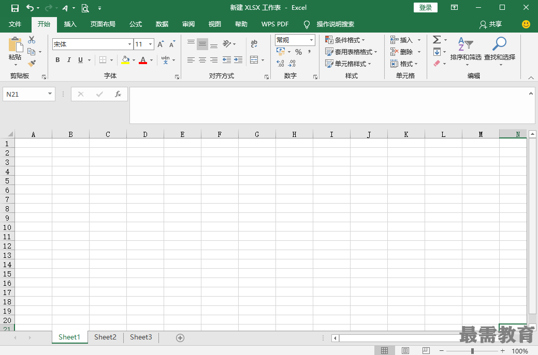Undo the last action
This screenshot has width=538, height=355.
[x=30, y=8]
